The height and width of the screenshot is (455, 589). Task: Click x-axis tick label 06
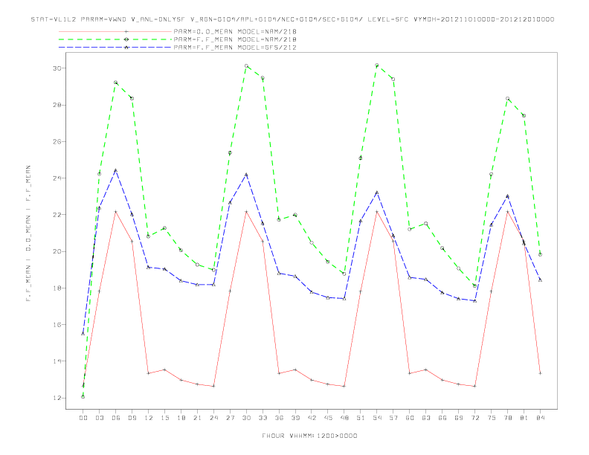click(116, 418)
